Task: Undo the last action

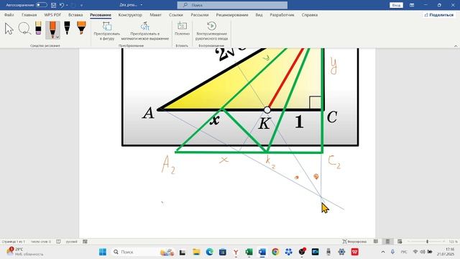Action: coord(62,5)
